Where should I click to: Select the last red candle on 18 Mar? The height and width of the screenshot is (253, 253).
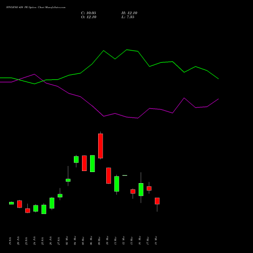pyautogui.click(x=157, y=201)
